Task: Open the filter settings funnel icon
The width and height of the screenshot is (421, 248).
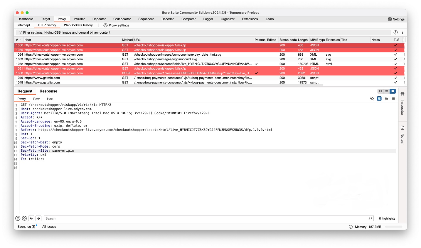Action: point(19,32)
